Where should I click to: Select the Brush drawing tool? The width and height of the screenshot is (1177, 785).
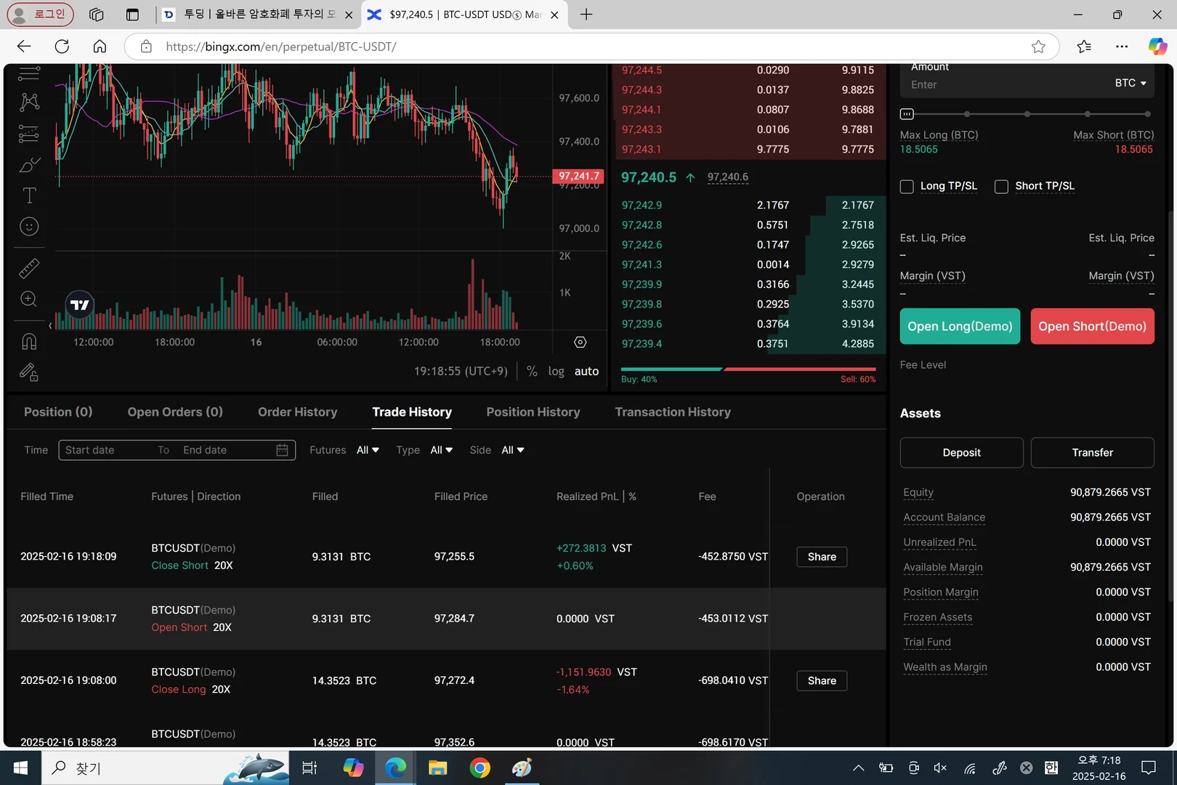tap(29, 165)
